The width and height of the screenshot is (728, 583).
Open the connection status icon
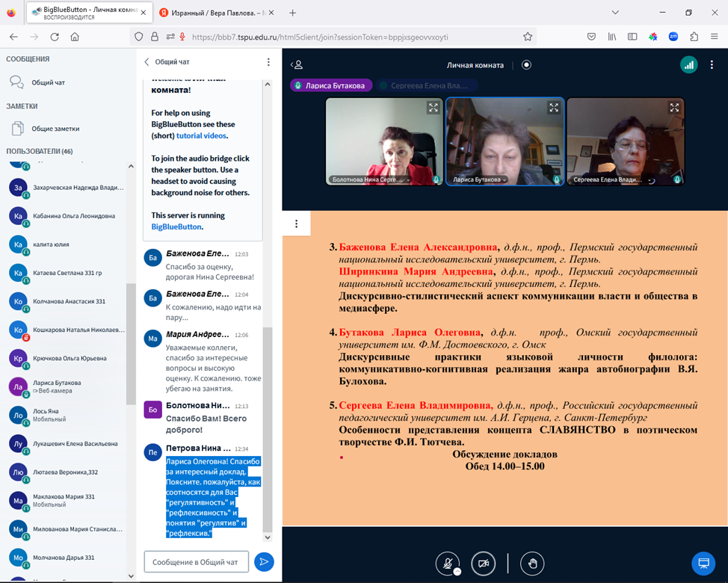tap(689, 65)
